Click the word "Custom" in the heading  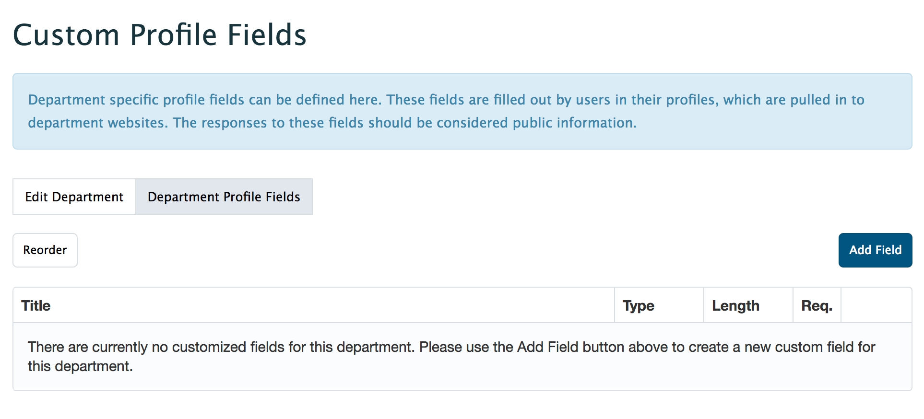click(x=66, y=35)
